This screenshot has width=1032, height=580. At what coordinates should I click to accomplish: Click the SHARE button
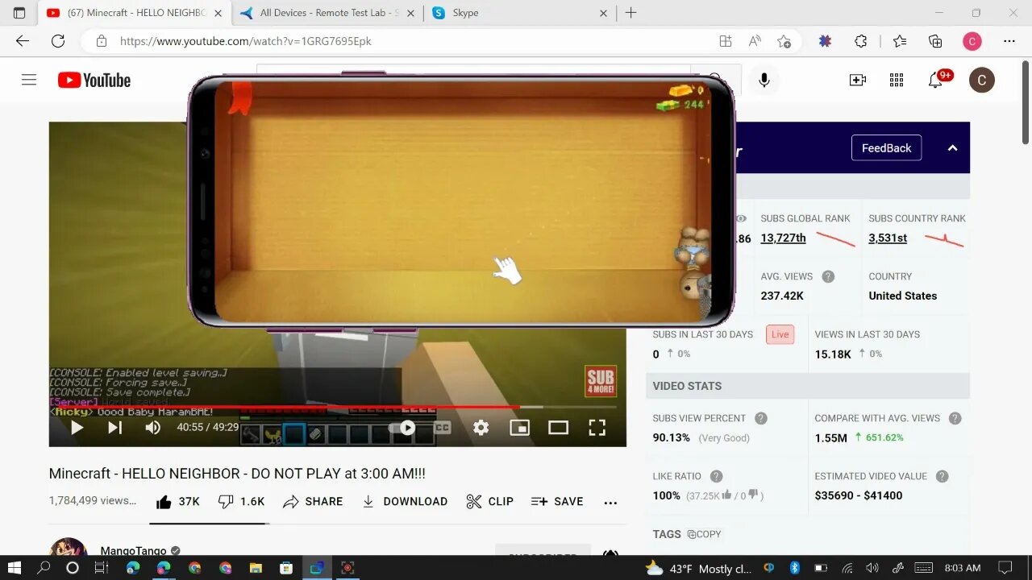(313, 501)
